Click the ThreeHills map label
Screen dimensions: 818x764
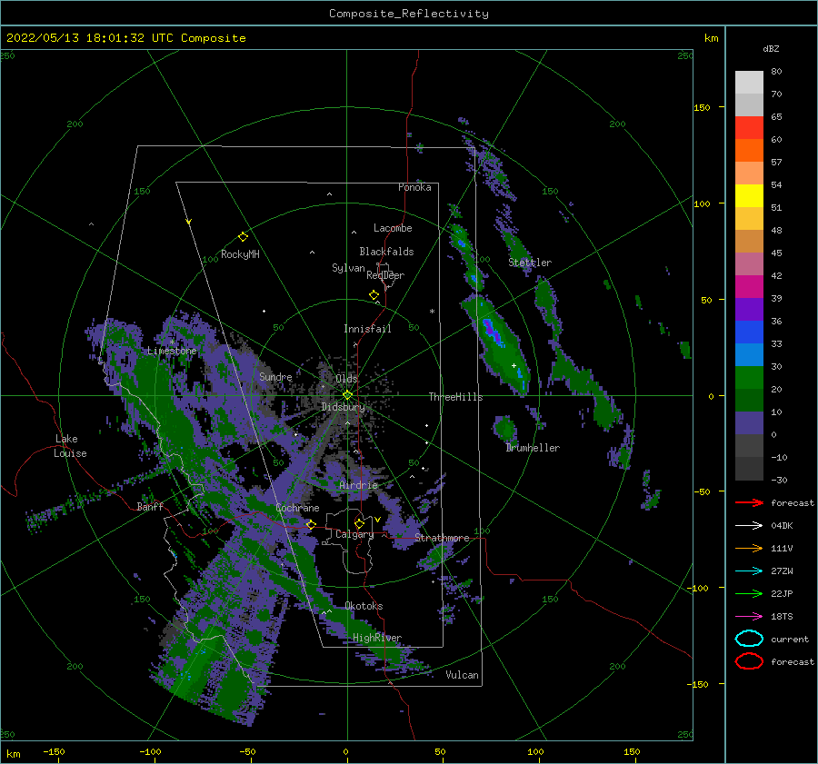(455, 397)
